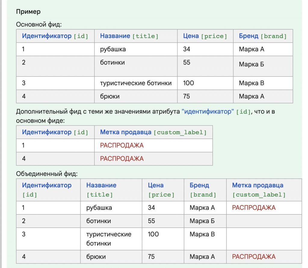Select the РАСПРОДАЖА cell for id 4 in the Дополнительный фид table
The height and width of the screenshot is (268, 308).
coord(153,159)
